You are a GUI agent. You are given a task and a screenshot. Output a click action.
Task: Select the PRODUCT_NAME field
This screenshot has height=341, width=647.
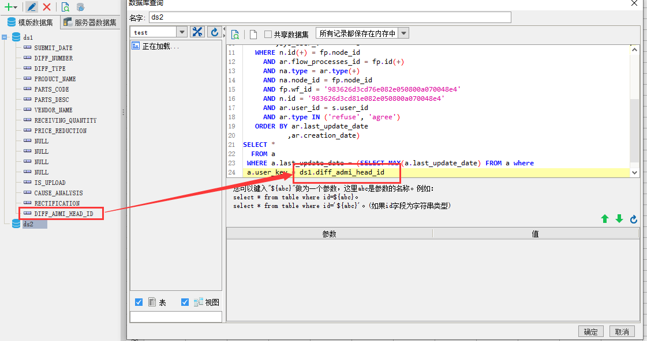coord(55,79)
